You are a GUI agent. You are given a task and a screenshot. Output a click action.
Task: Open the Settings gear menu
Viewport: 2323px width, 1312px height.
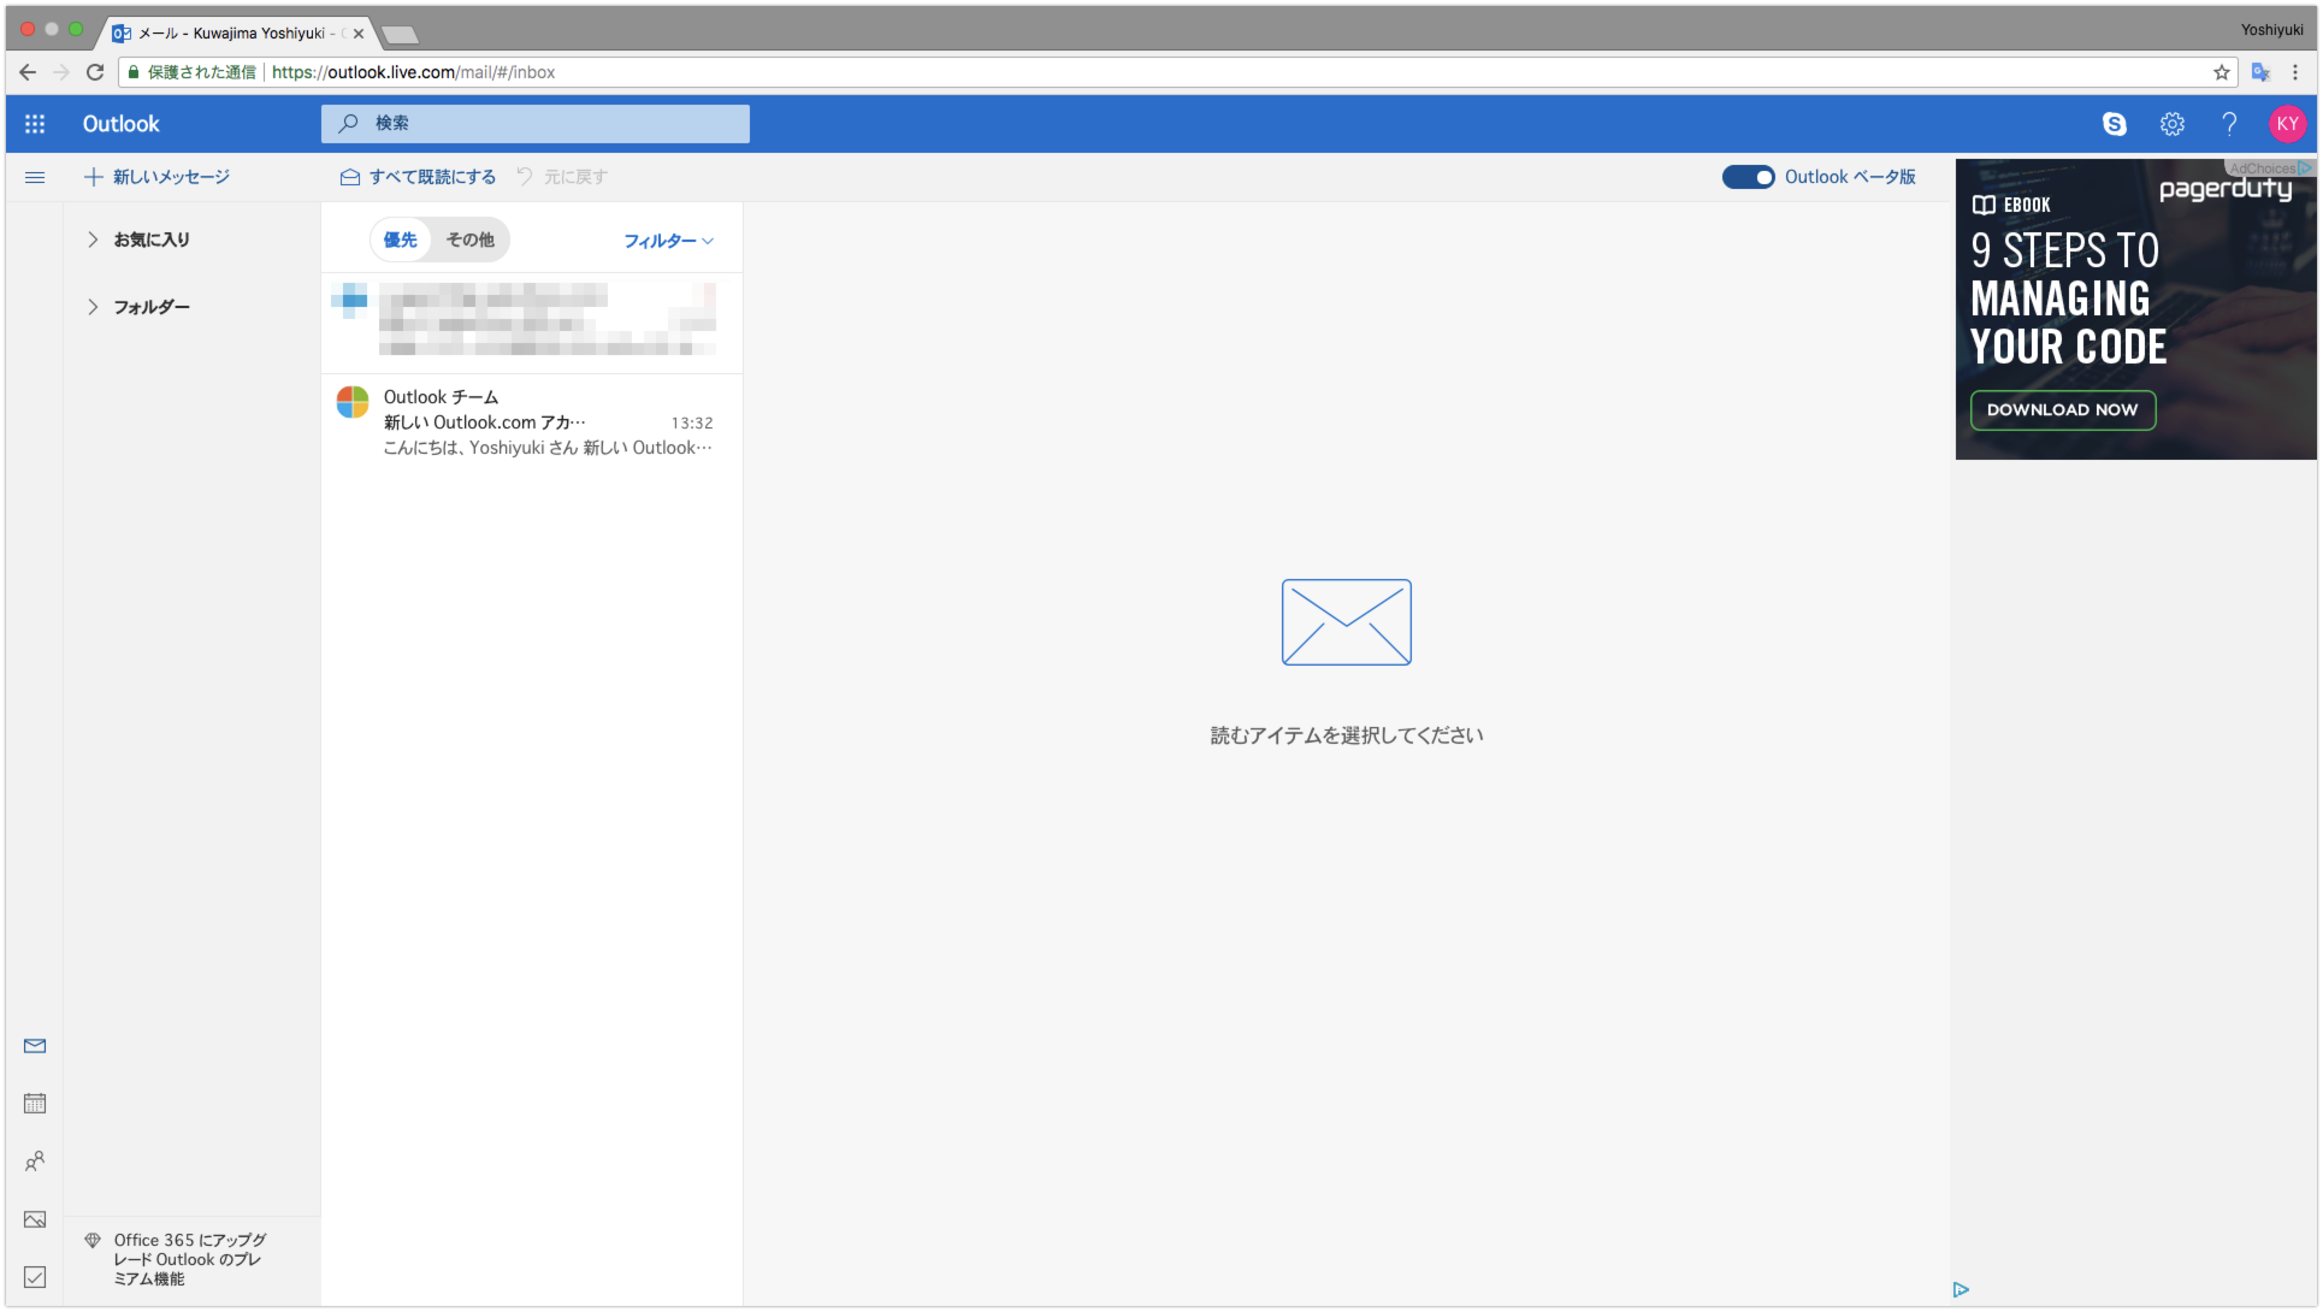click(x=2173, y=123)
